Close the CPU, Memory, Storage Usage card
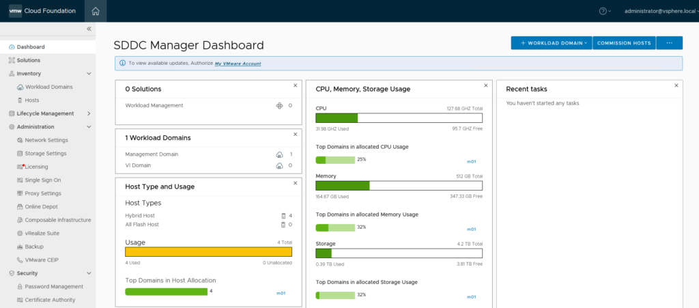The height and width of the screenshot is (308, 699). pos(486,85)
